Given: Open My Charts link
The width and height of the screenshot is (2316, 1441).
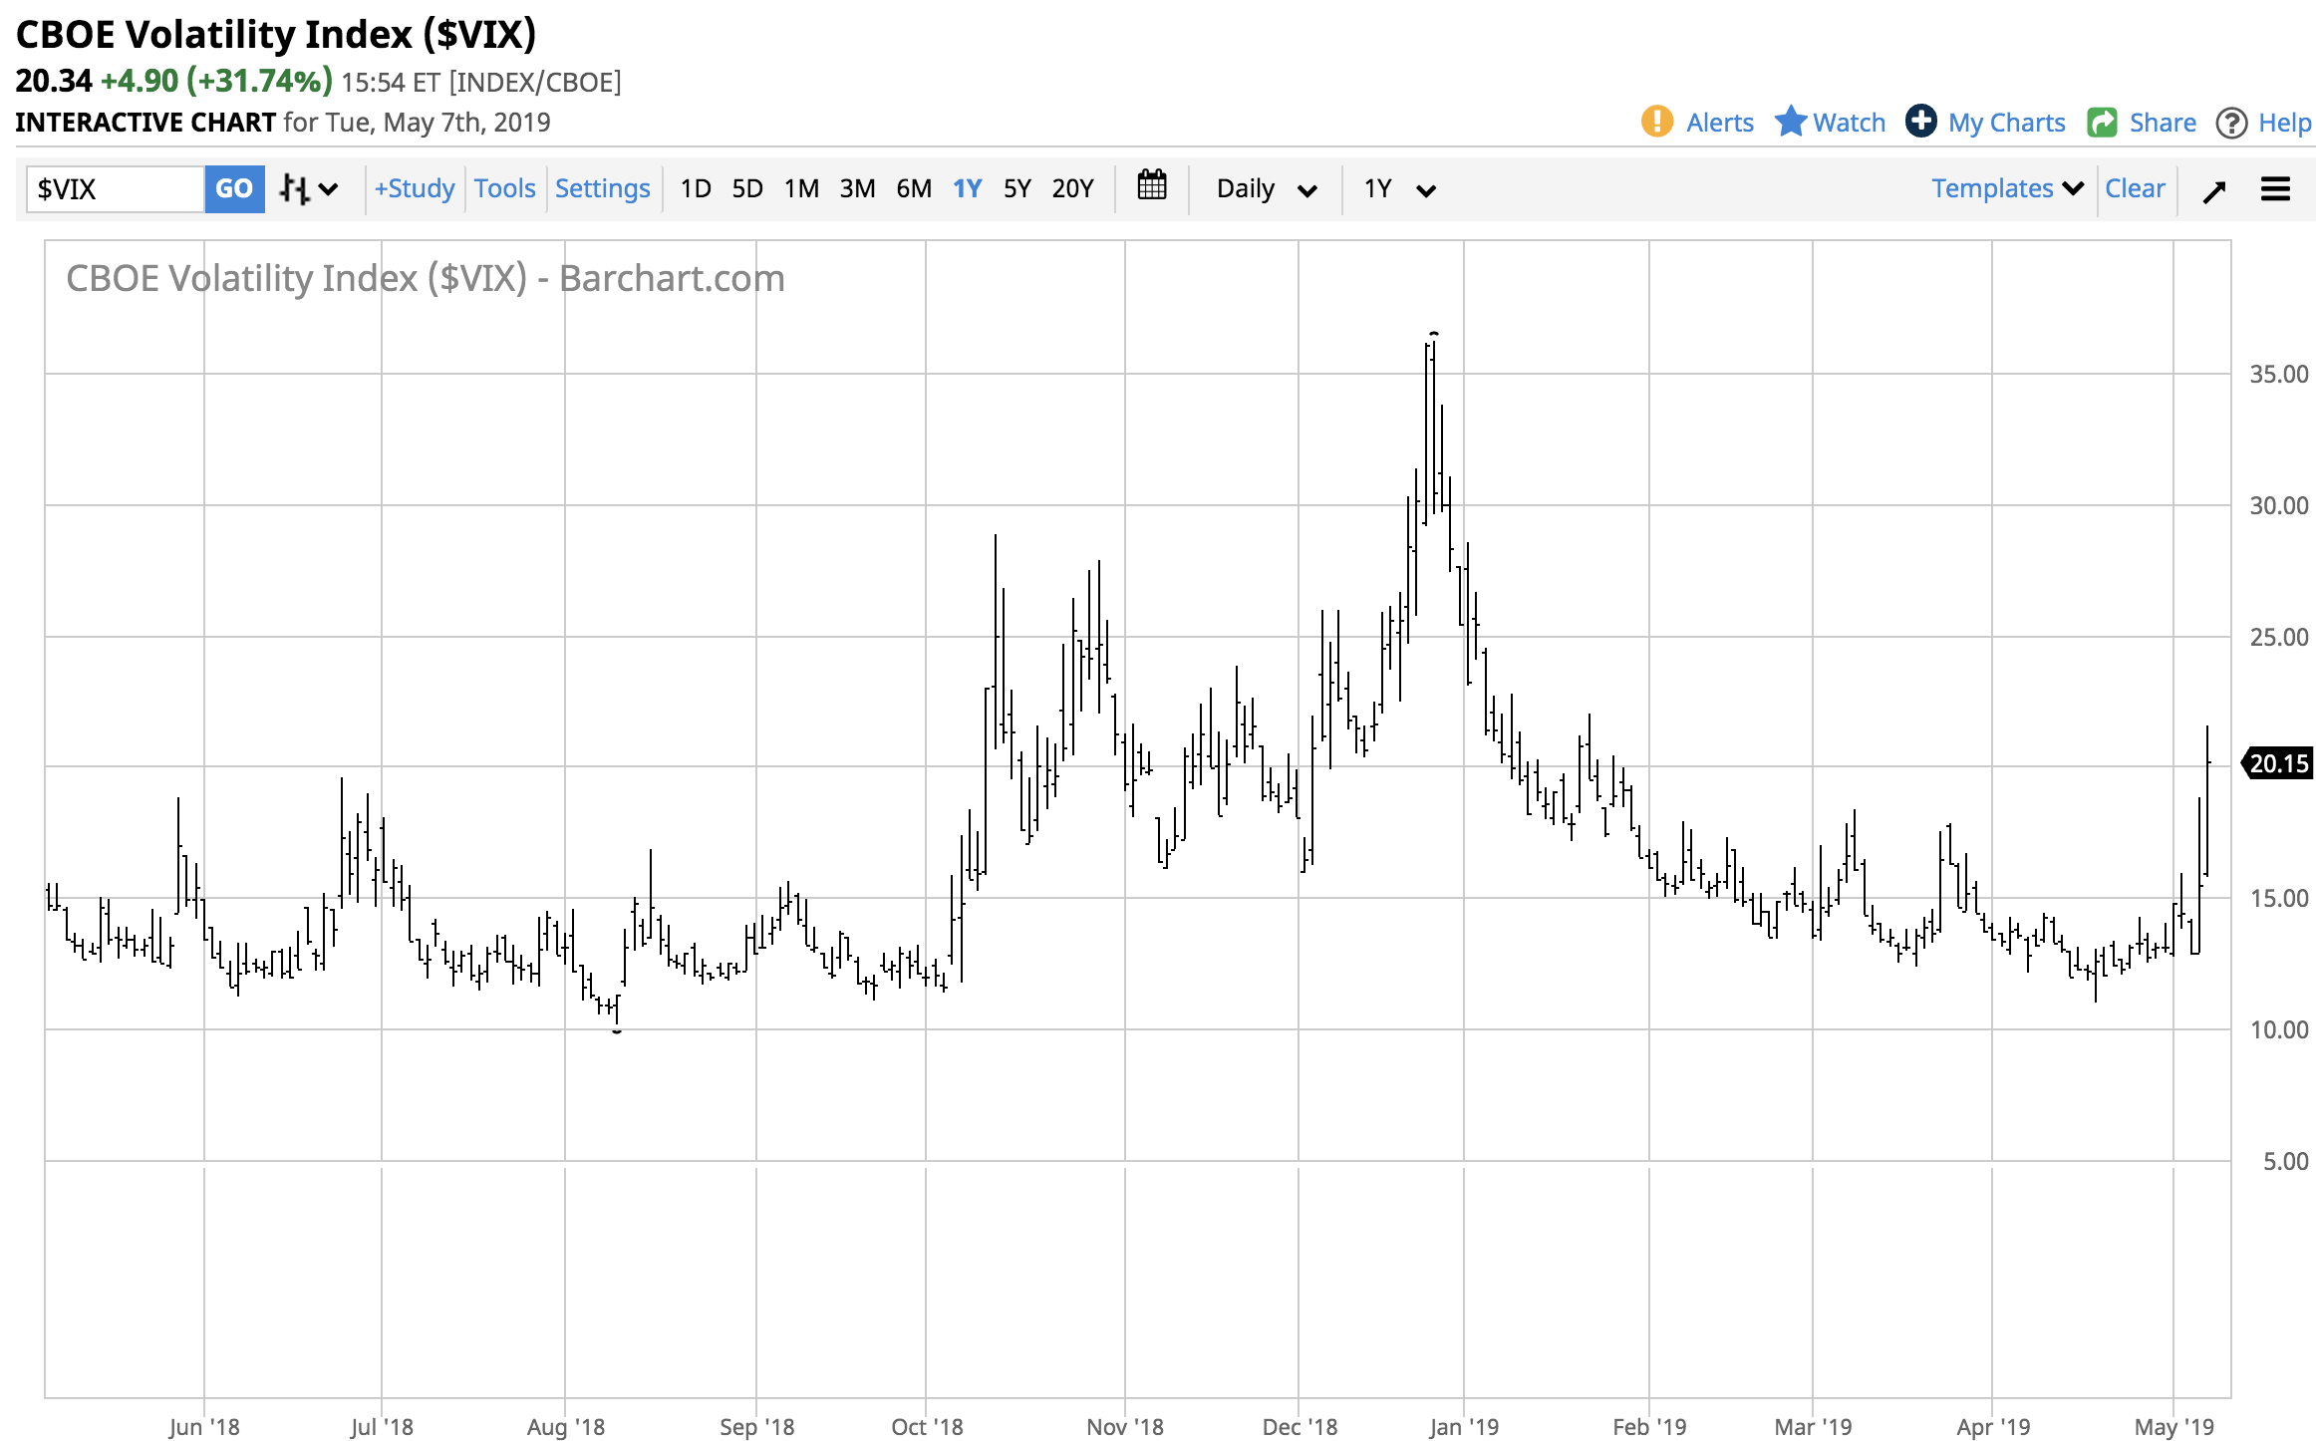Looking at the screenshot, I should tap(2006, 123).
